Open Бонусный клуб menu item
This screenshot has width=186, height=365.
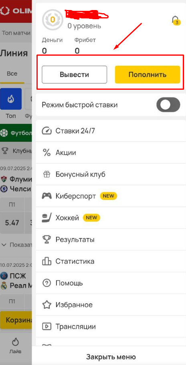[111, 174]
